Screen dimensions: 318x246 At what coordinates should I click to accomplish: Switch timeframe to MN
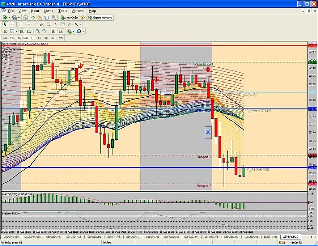61,38
